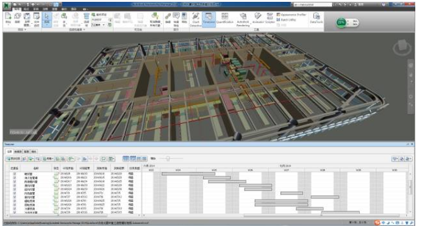
Task: Click the 添加任务 button
Action: [13, 159]
